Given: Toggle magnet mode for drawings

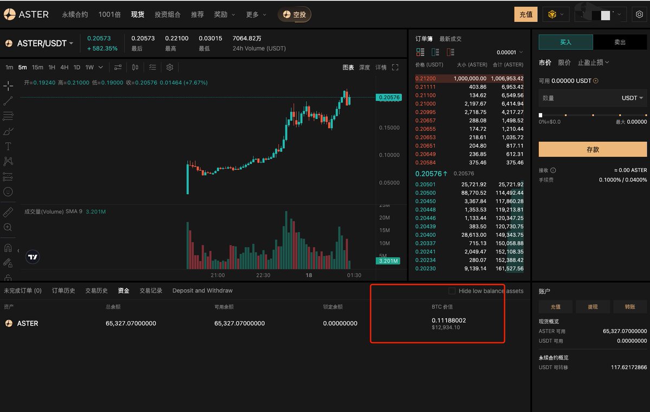Looking at the screenshot, I should (x=8, y=248).
